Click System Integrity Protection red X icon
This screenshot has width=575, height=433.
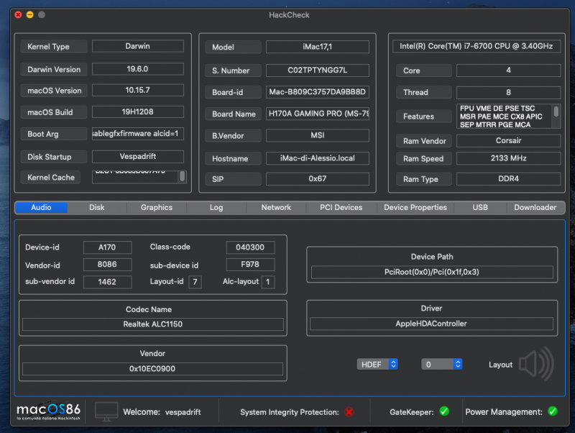(x=349, y=412)
